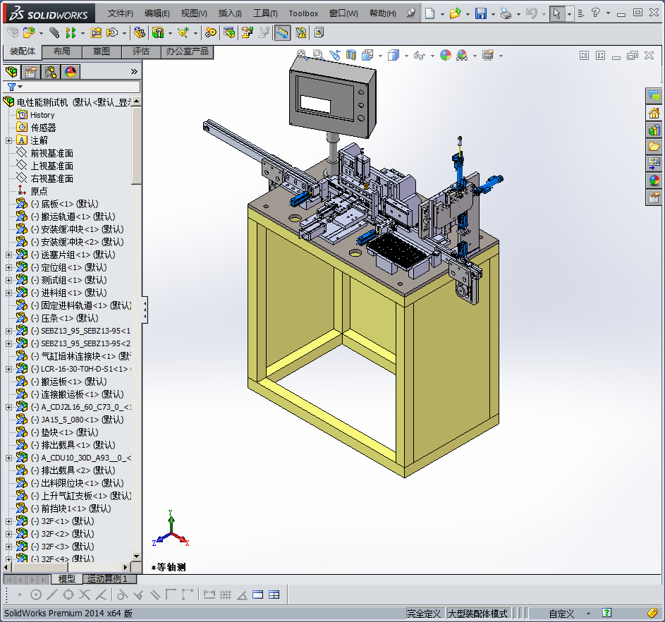Open the Design Library task pane icon
The width and height of the screenshot is (665, 622).
coord(654,130)
